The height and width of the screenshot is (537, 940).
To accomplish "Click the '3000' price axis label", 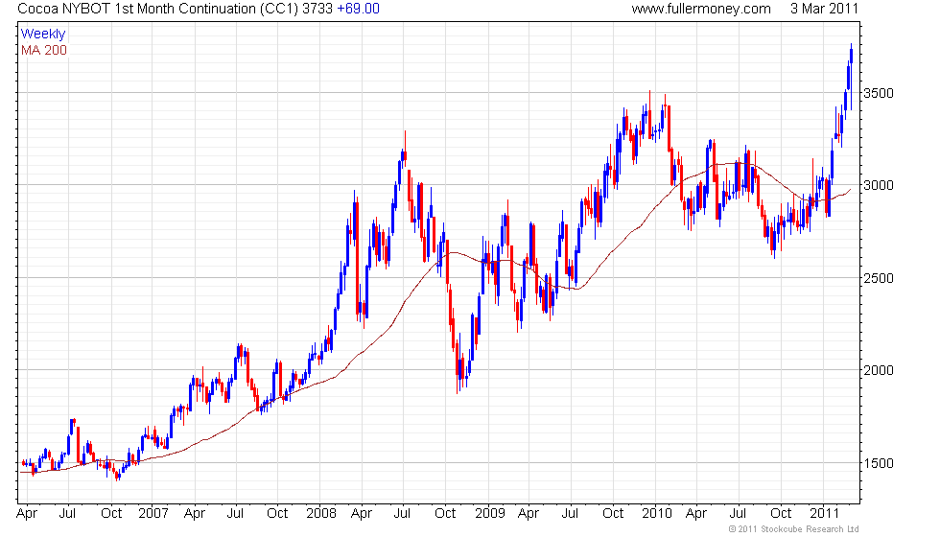I will [x=879, y=185].
